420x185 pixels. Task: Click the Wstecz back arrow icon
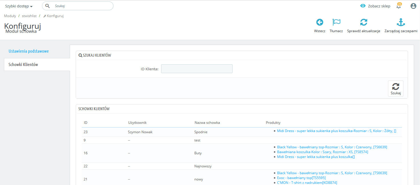[319, 22]
